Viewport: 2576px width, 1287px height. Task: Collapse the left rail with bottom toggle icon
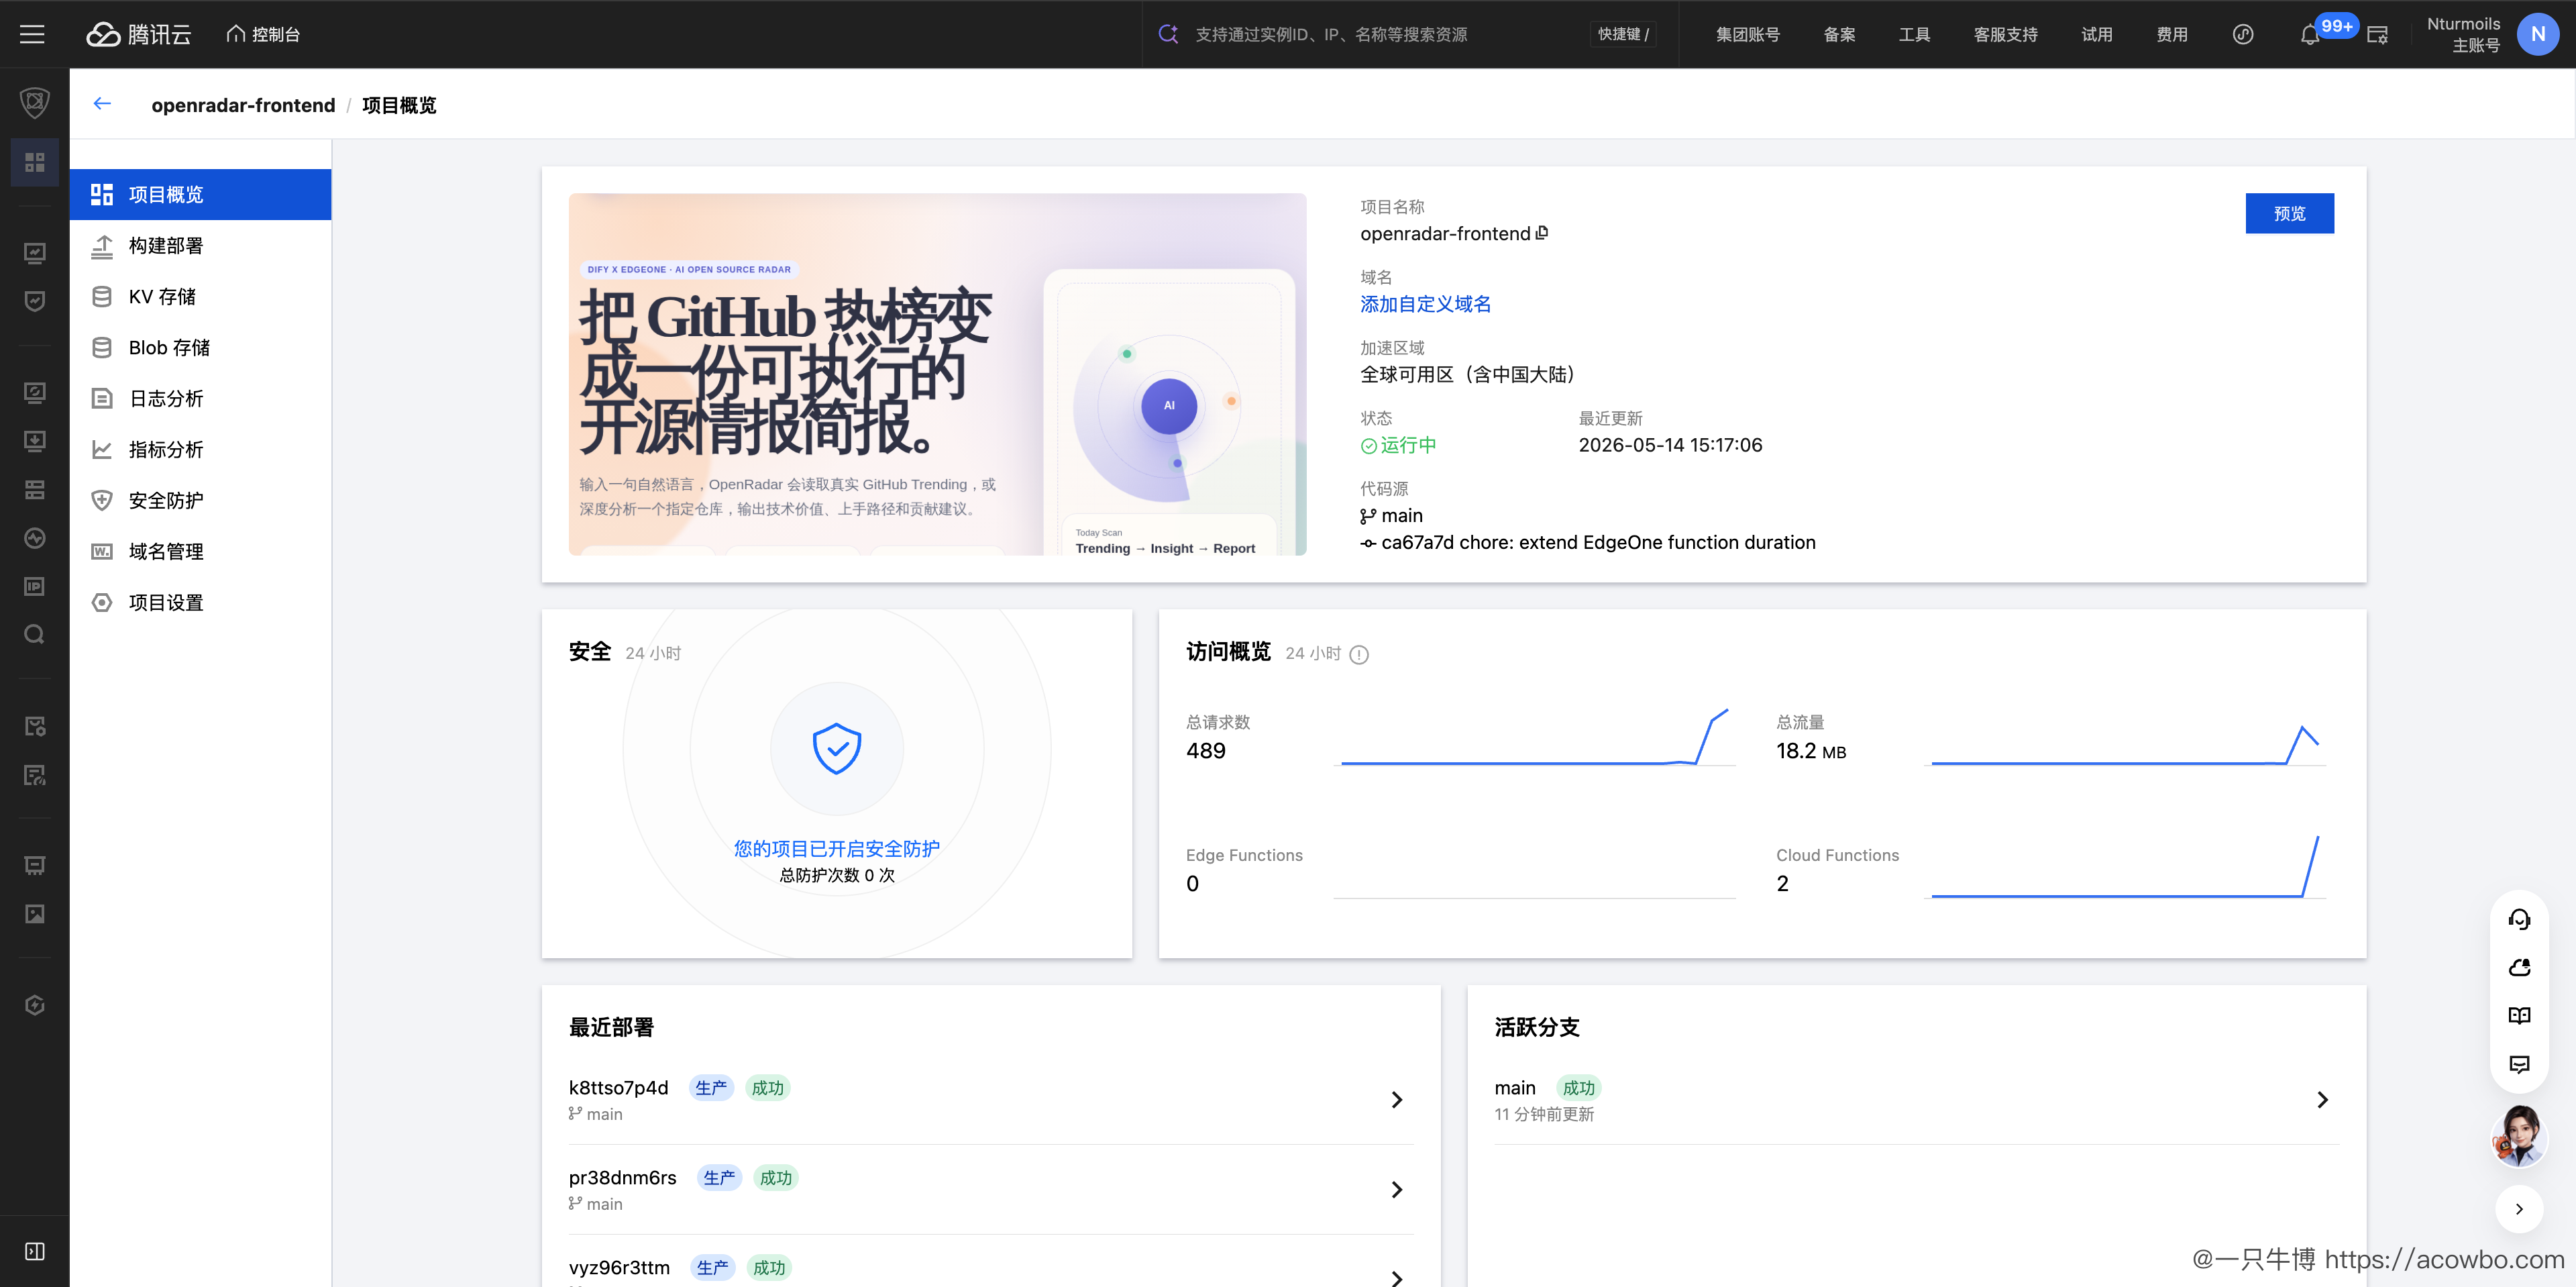pyautogui.click(x=35, y=1251)
